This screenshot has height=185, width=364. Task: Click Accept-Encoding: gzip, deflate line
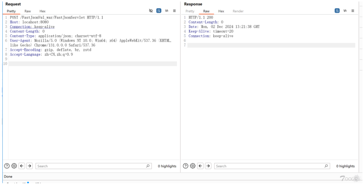point(51,50)
